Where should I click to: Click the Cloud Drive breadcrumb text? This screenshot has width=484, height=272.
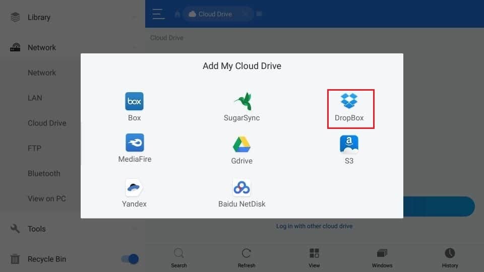tap(167, 38)
